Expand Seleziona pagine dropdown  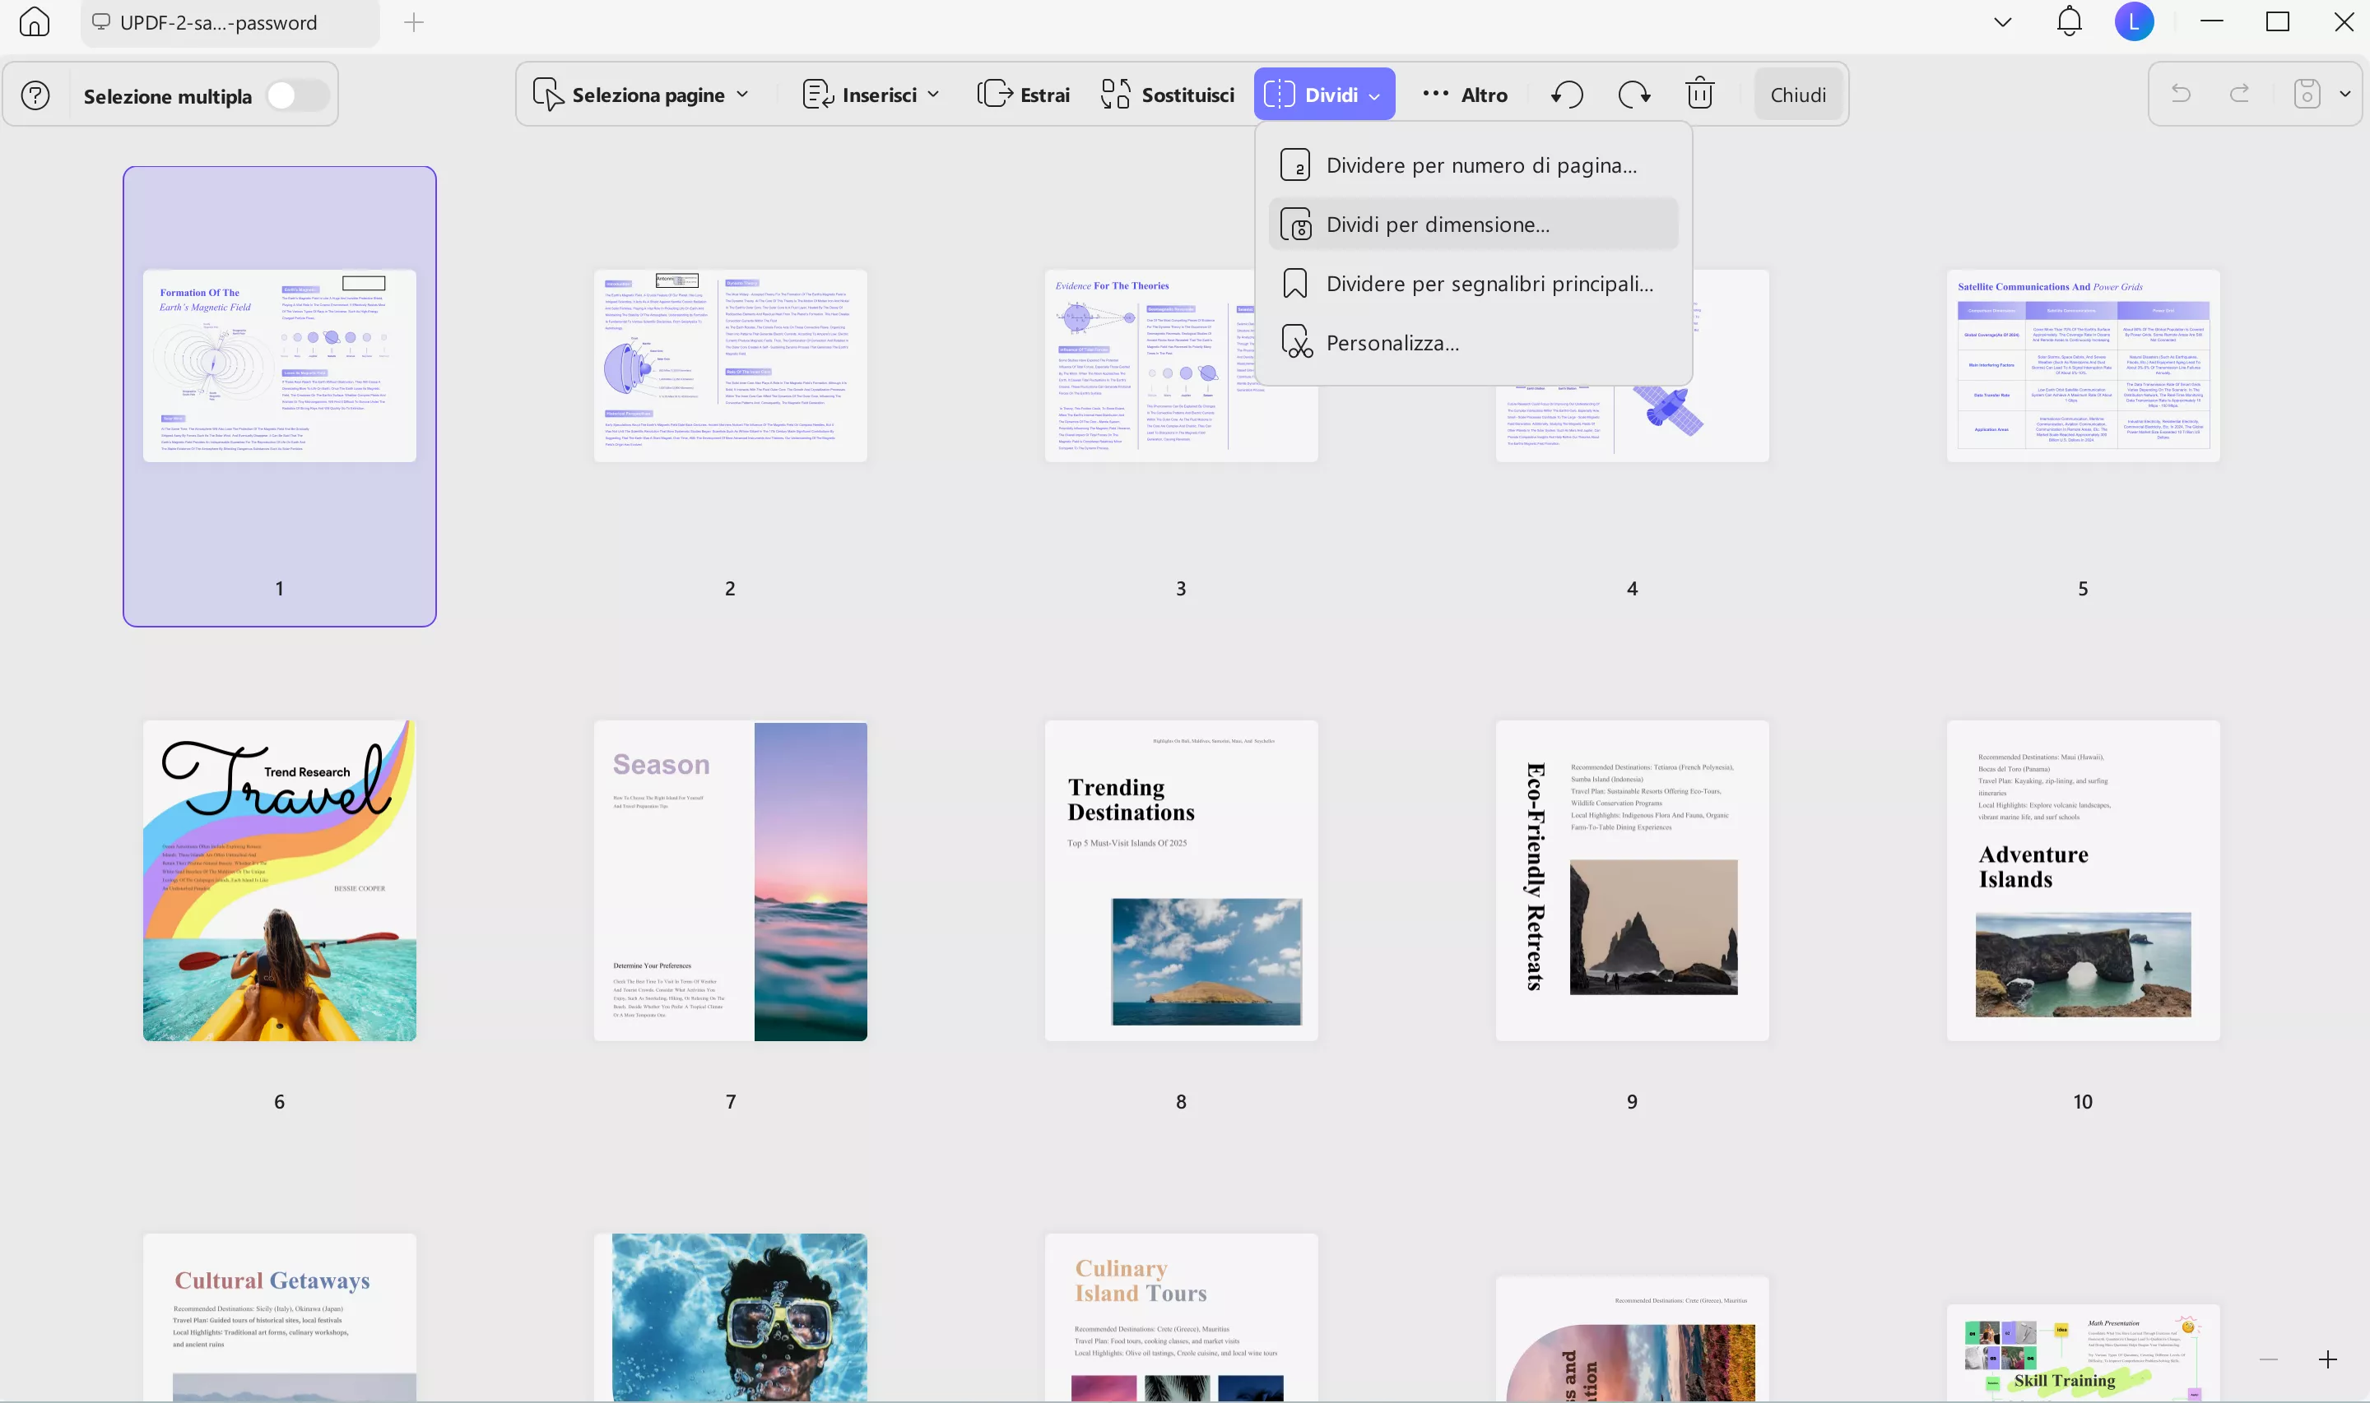click(x=642, y=95)
